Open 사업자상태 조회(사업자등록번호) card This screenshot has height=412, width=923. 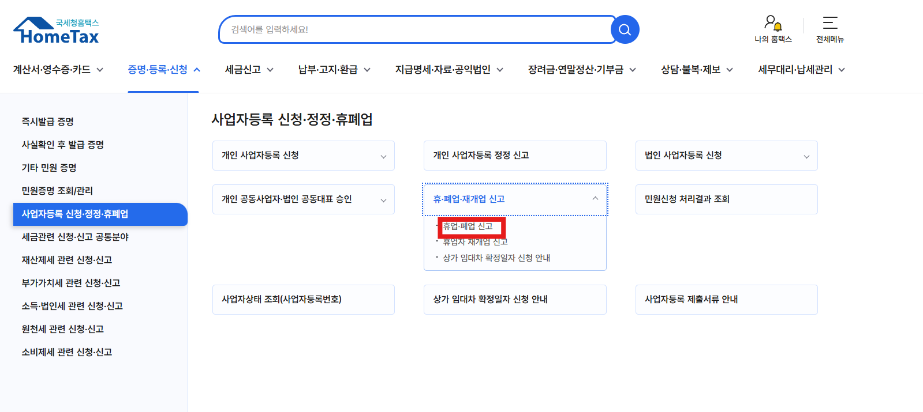[x=304, y=300]
